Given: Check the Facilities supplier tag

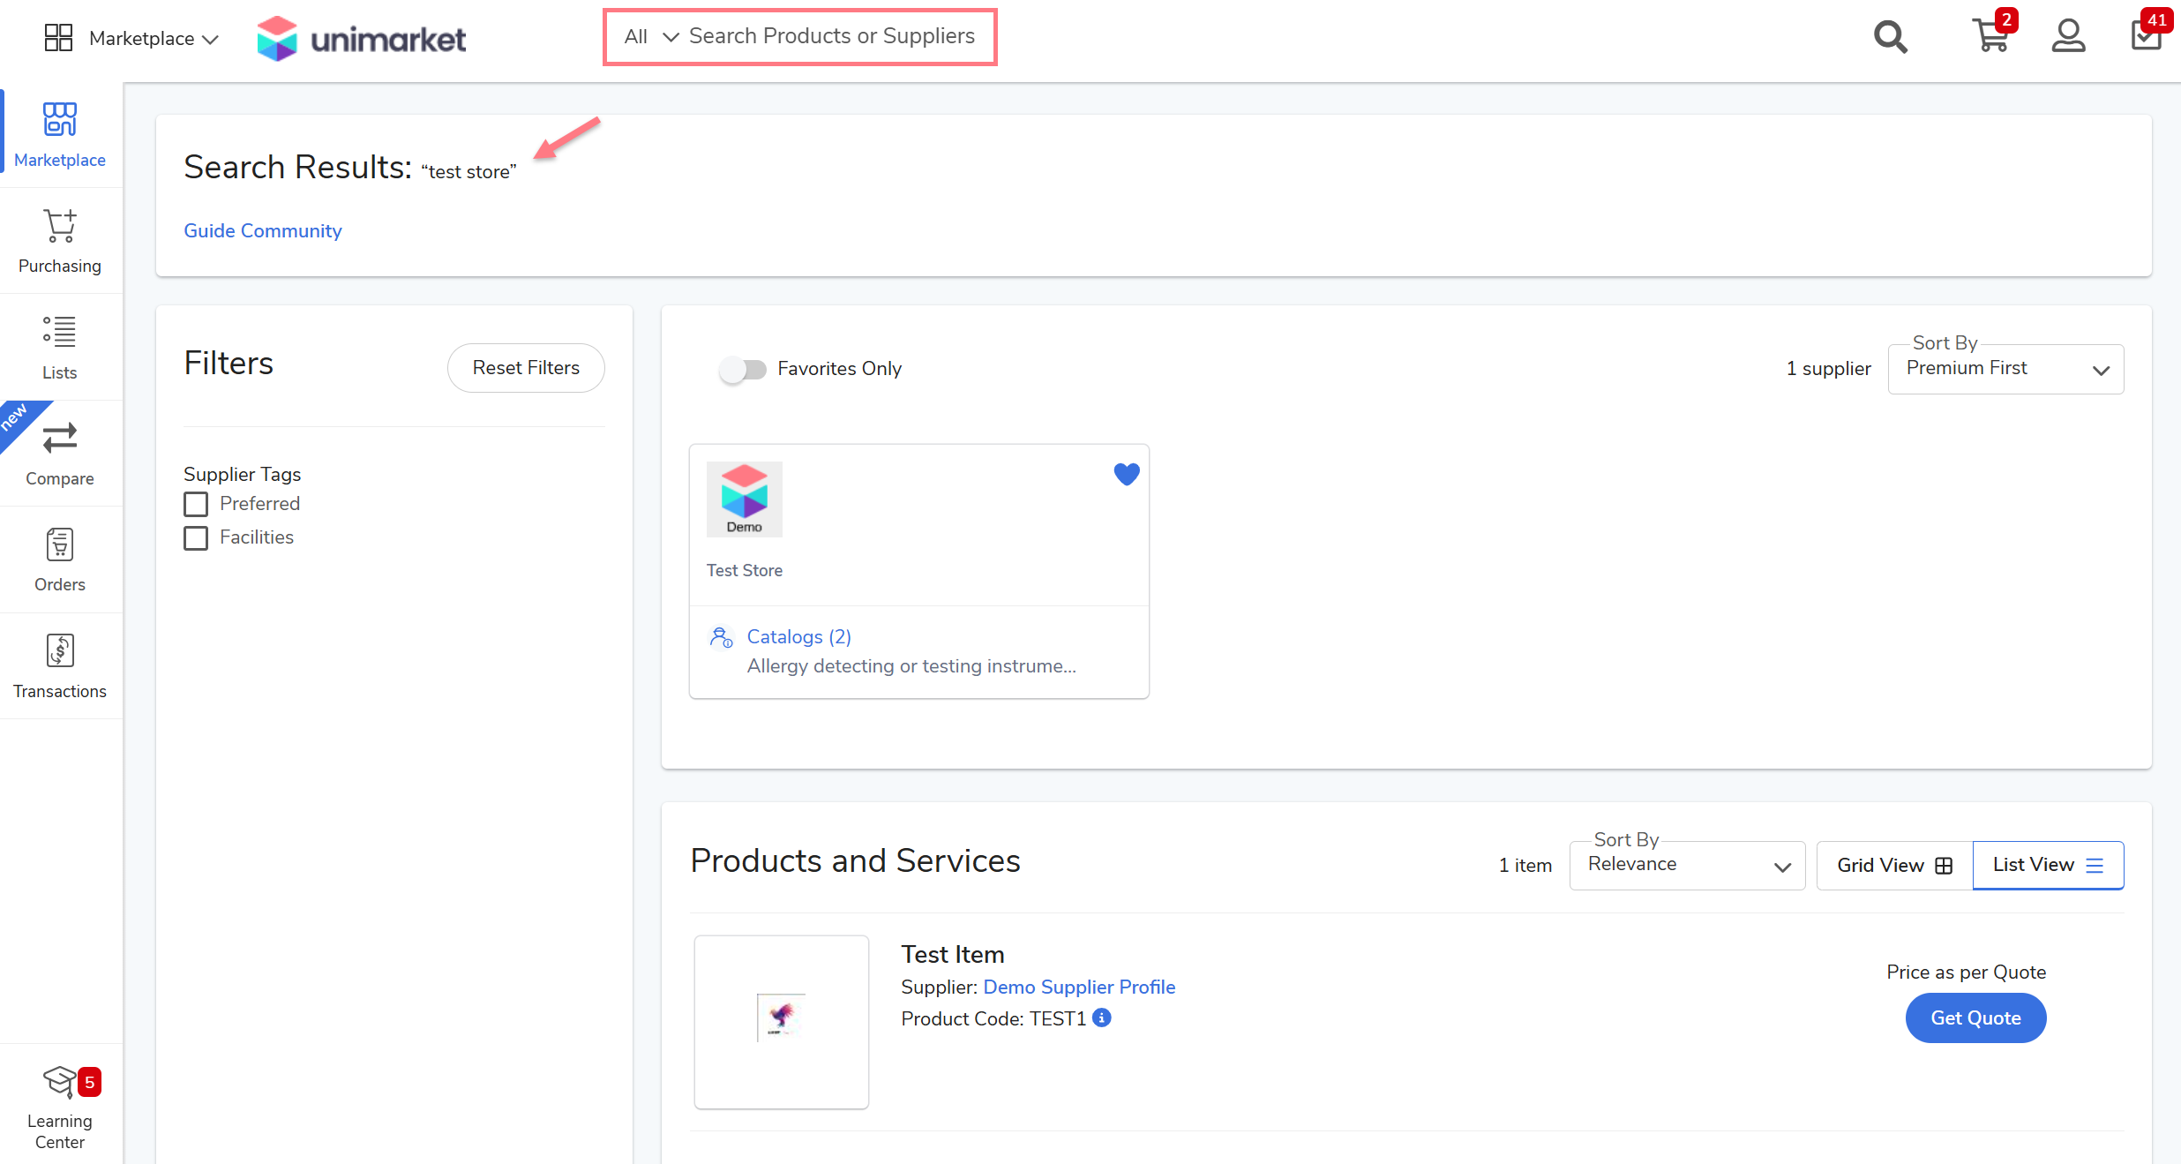Looking at the screenshot, I should pos(196,537).
